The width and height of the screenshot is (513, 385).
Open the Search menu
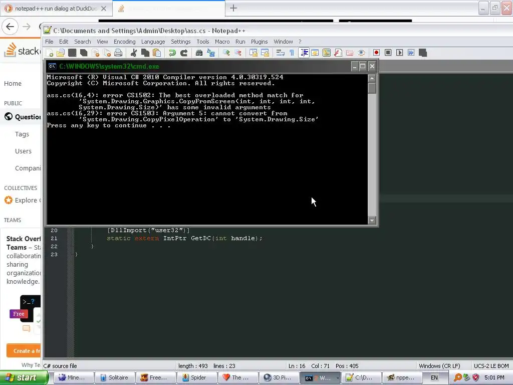coord(83,42)
